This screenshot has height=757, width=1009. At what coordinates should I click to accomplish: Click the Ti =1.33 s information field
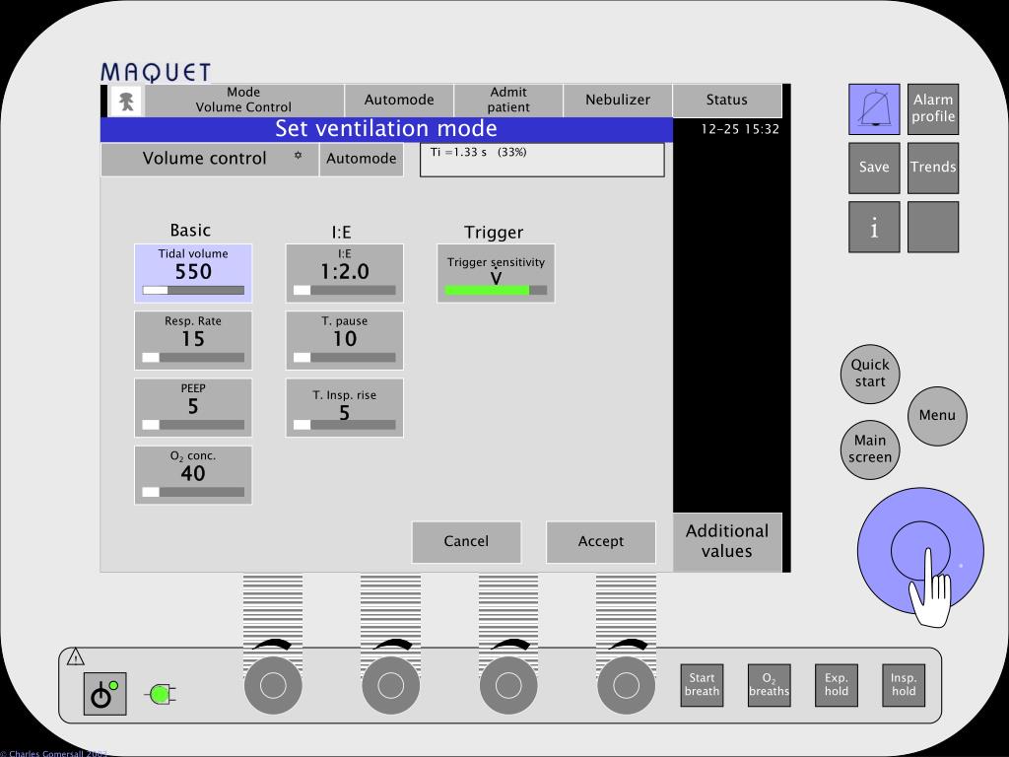pos(542,160)
